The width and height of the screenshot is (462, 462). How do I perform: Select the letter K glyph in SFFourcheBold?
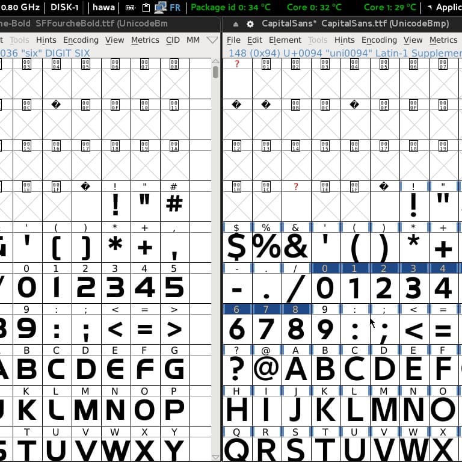coord(28,411)
